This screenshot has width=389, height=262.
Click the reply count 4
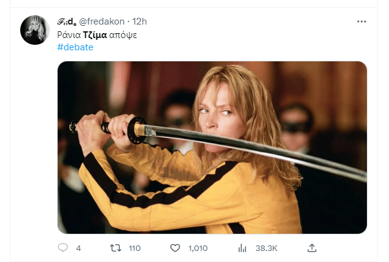79,248
